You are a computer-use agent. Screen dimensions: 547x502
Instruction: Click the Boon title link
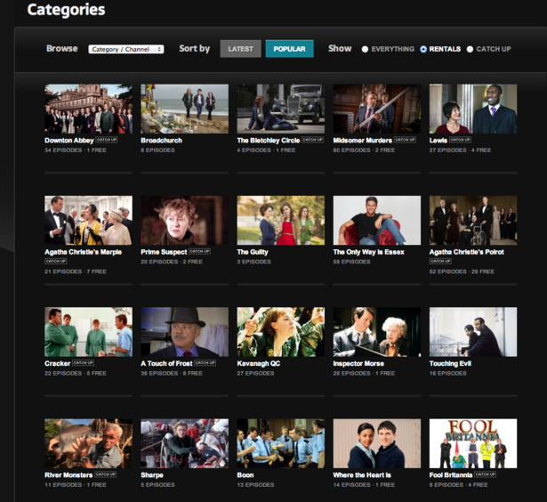click(245, 475)
